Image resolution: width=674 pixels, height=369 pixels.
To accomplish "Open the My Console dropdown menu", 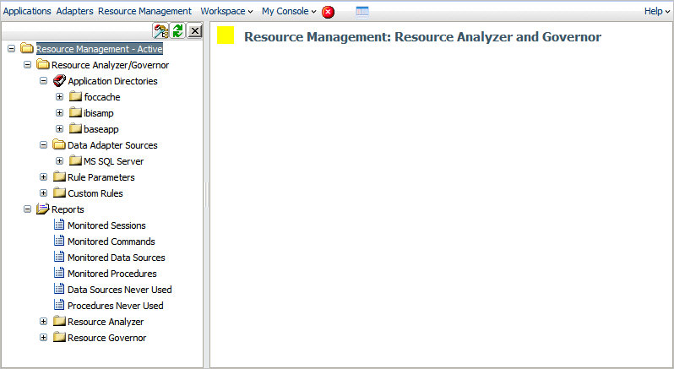I will click(289, 12).
